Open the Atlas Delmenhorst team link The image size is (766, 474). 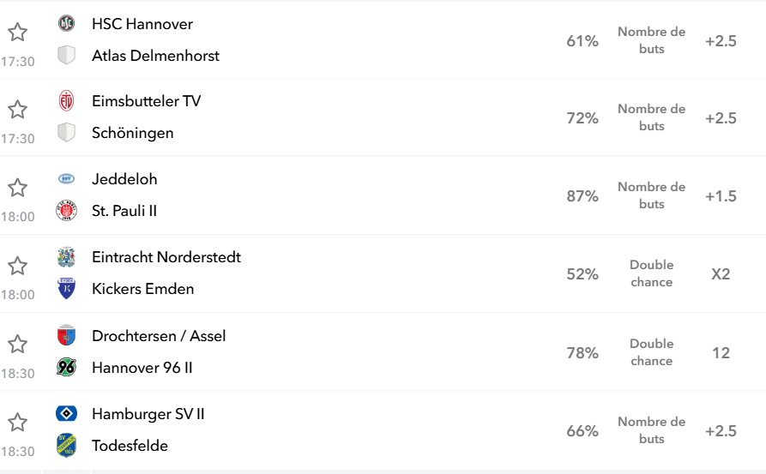coord(155,56)
